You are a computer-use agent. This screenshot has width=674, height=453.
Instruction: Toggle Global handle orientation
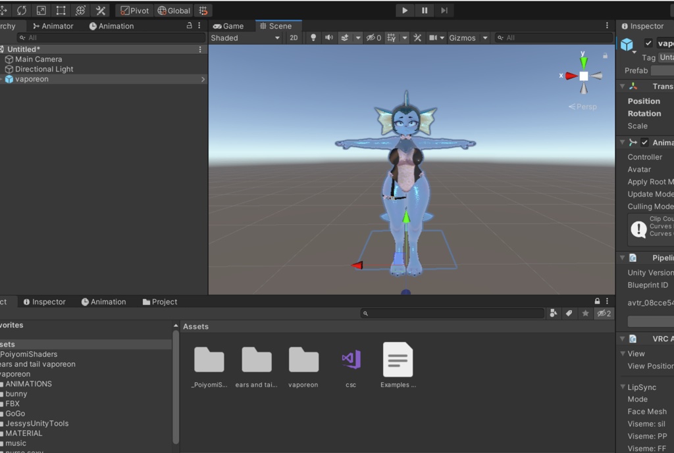[174, 11]
